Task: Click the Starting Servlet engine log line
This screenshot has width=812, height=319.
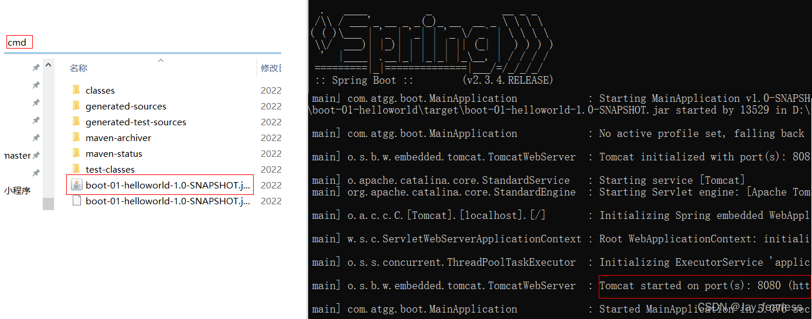Action: [x=562, y=192]
